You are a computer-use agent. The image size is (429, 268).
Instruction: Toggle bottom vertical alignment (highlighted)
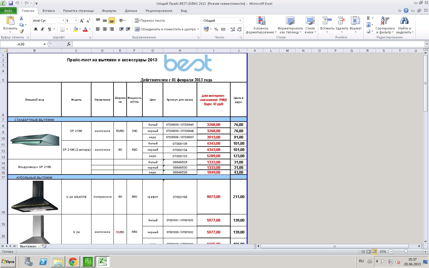pyautogui.click(x=112, y=21)
